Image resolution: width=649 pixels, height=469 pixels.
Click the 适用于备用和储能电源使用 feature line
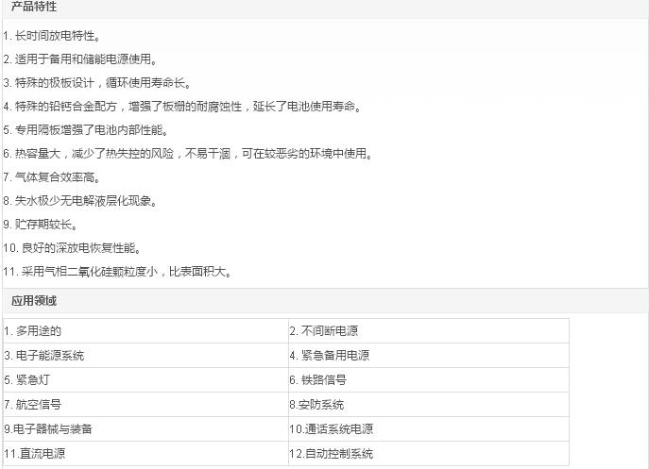(79, 59)
